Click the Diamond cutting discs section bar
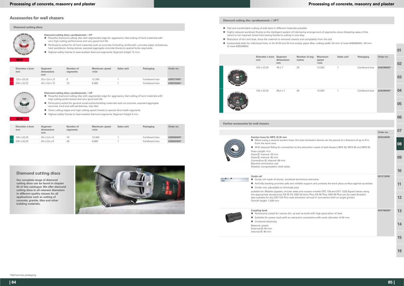This screenshot has width=404, height=286. pos(97,27)
